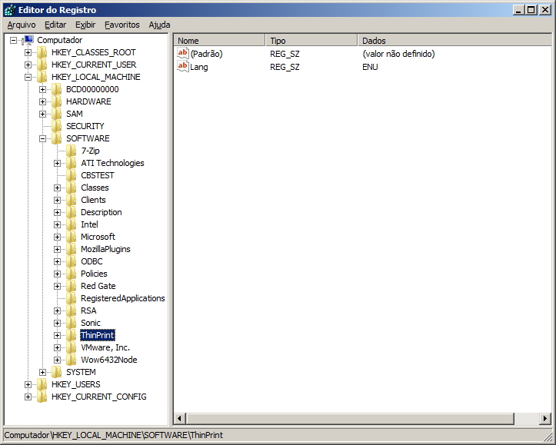Click the MozillaPlugins folder icon

[71, 249]
